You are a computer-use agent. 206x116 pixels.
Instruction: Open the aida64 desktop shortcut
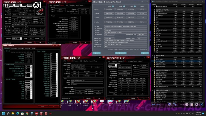tap(77, 103)
